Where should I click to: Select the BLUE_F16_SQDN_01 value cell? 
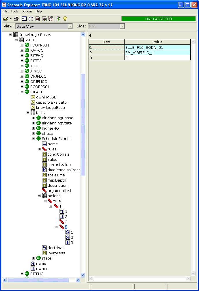(157, 47)
